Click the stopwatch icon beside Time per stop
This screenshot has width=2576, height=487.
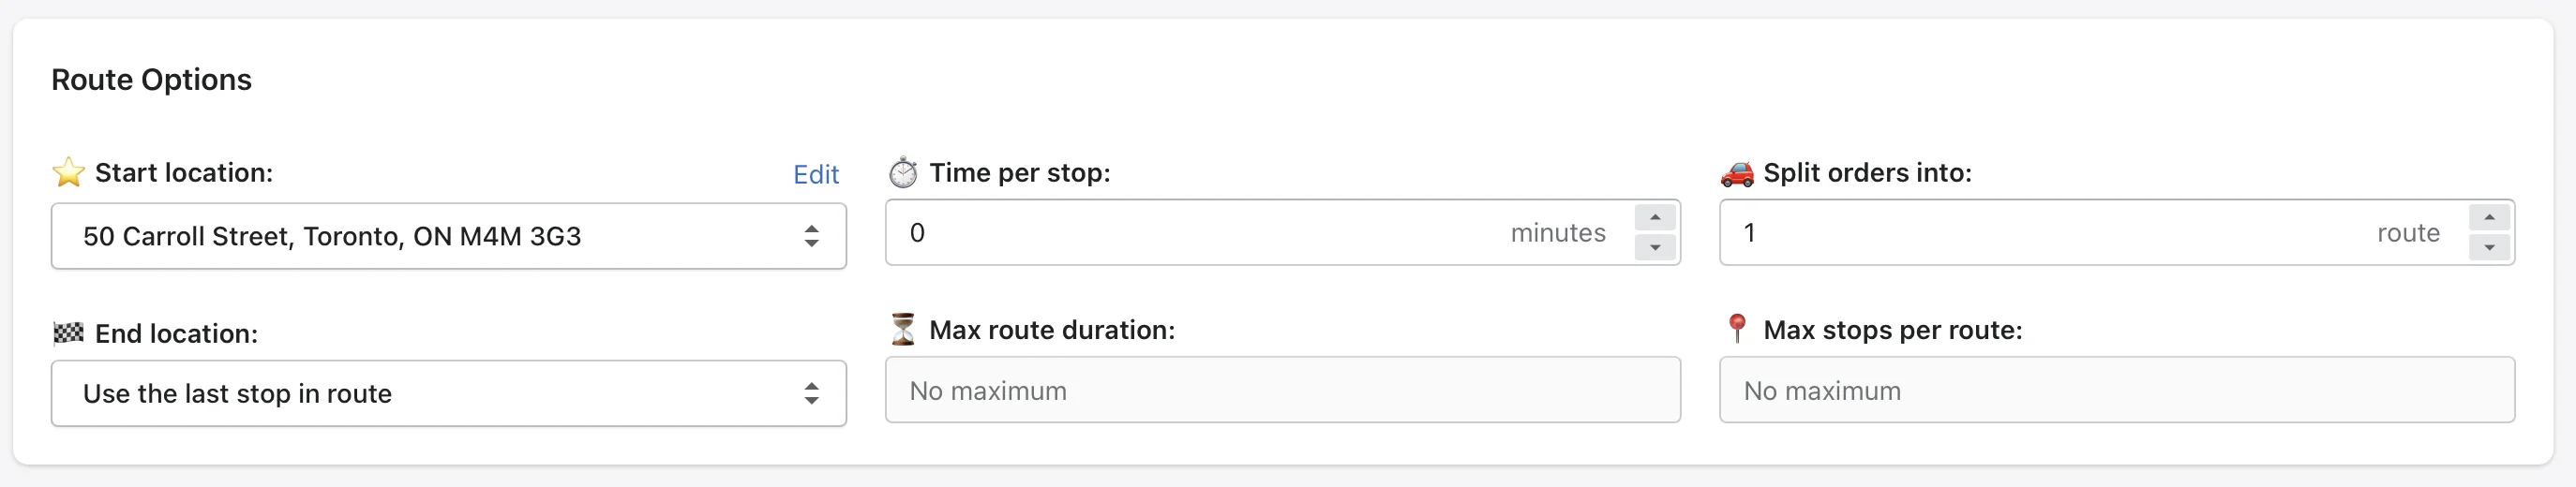tap(903, 172)
